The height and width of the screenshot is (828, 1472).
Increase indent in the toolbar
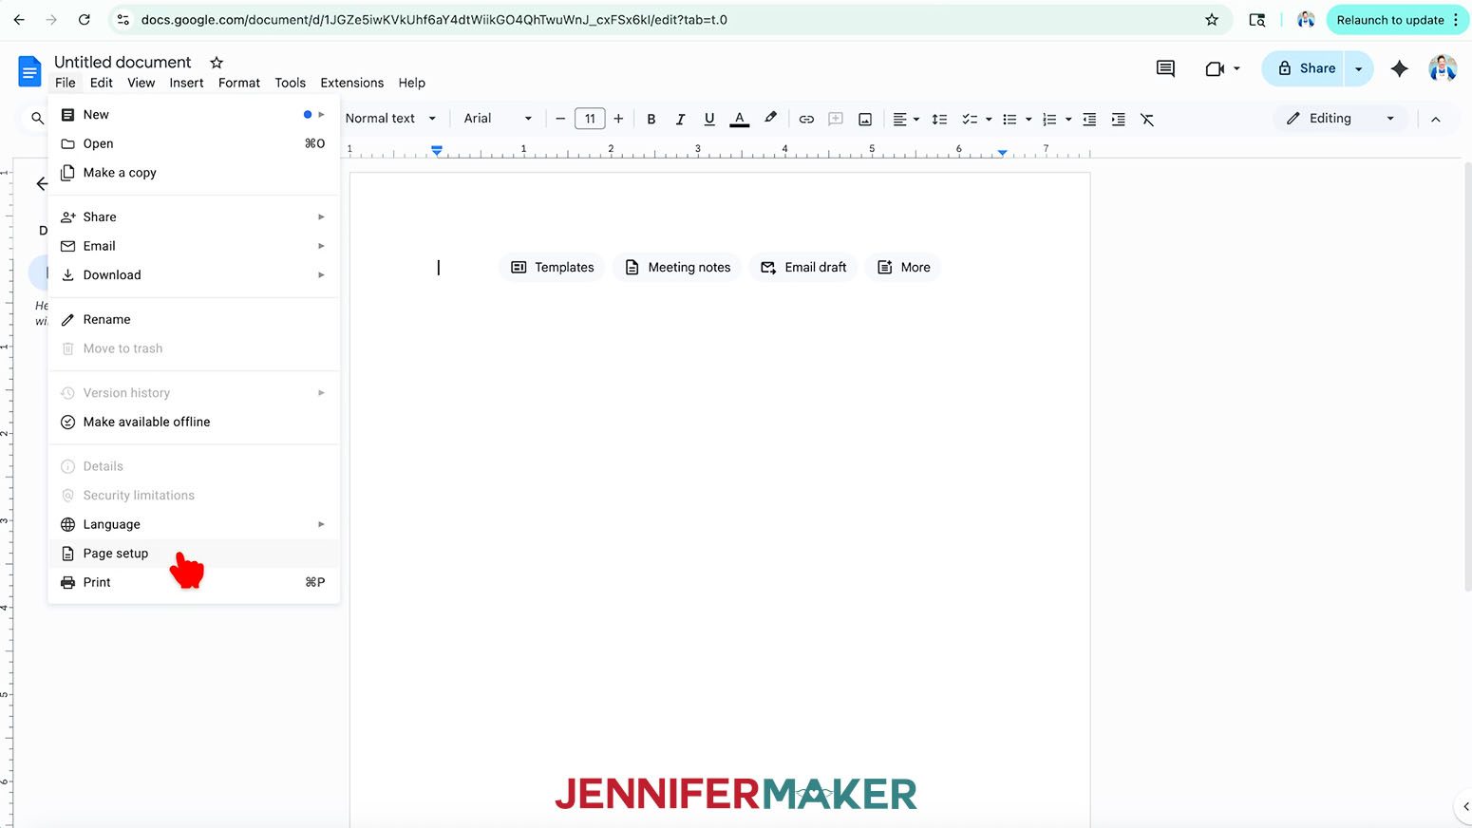point(1118,119)
